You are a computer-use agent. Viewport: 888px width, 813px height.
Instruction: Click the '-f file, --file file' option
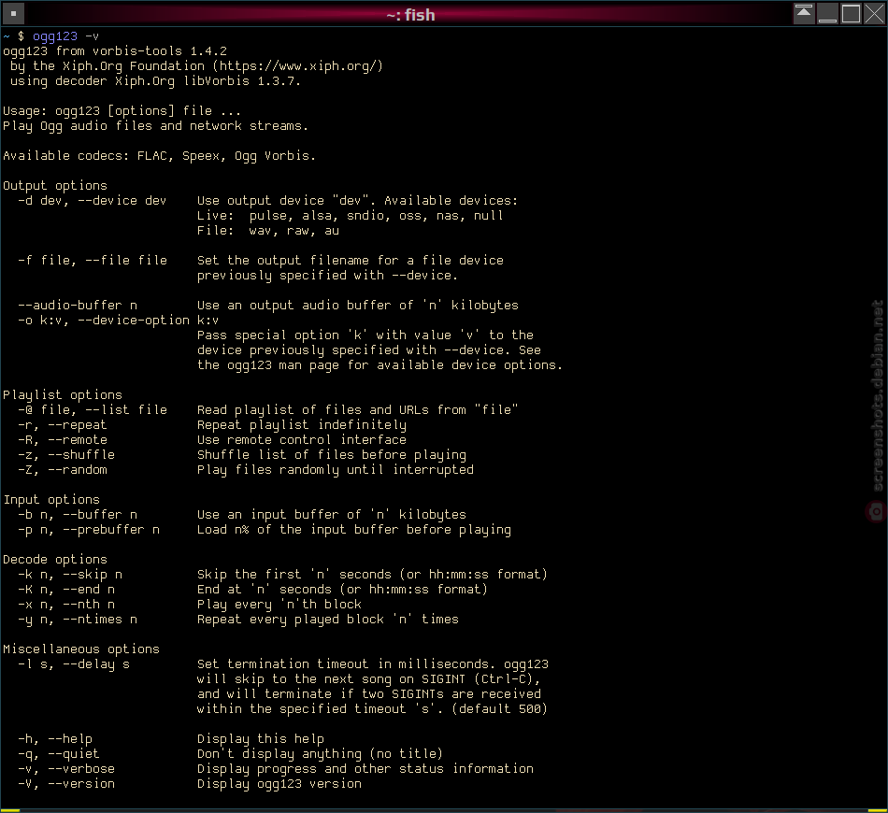(93, 261)
